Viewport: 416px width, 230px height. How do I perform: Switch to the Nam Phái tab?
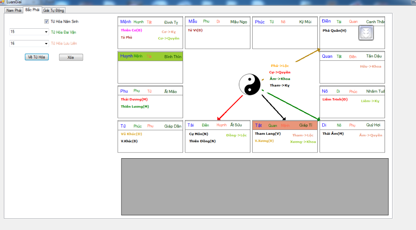coord(14,10)
